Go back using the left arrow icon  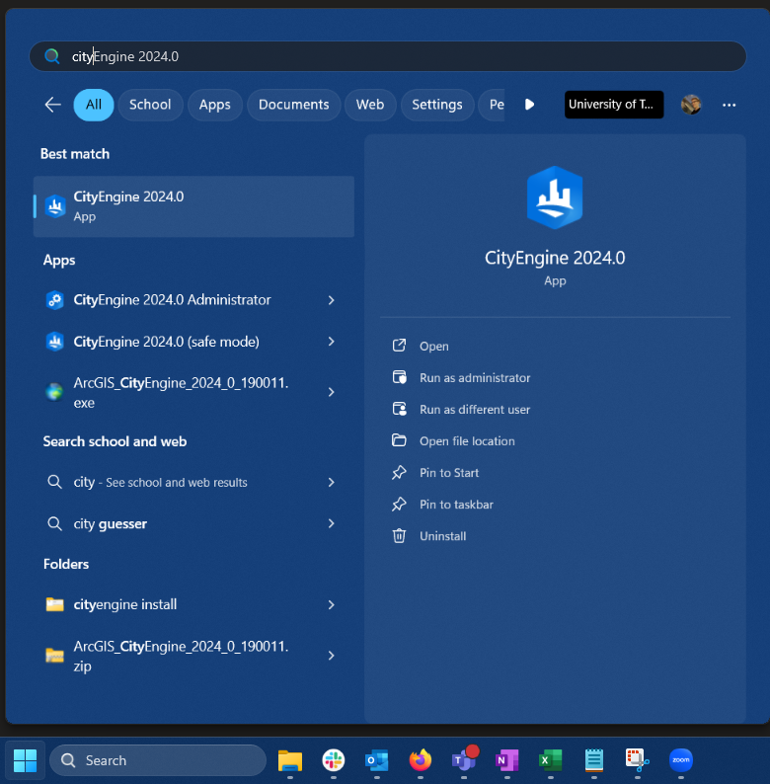pos(53,105)
